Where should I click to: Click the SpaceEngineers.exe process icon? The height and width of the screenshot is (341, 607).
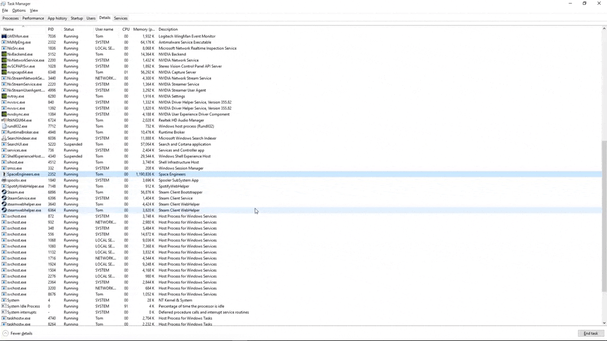tap(4, 175)
